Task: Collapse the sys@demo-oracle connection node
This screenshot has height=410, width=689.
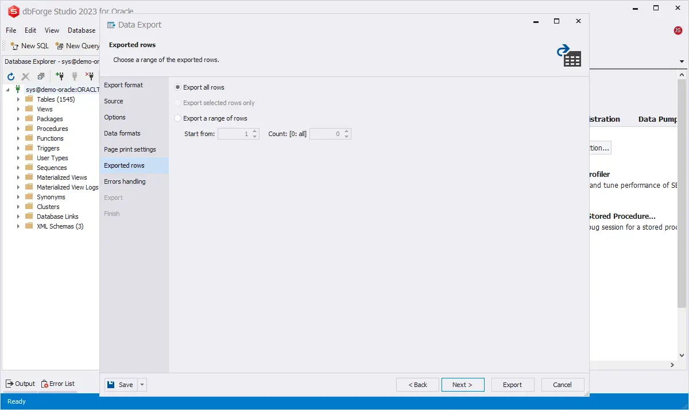Action: coord(8,90)
